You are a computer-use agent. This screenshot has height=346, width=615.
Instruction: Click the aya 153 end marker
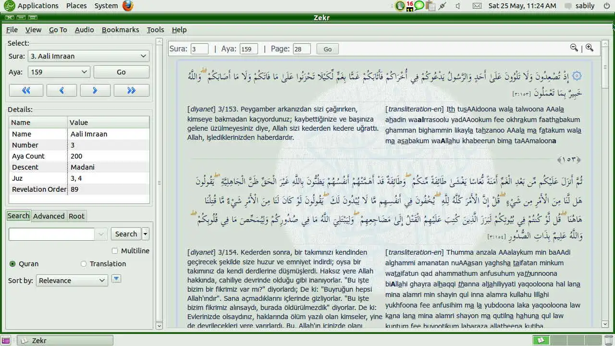tap(569, 160)
